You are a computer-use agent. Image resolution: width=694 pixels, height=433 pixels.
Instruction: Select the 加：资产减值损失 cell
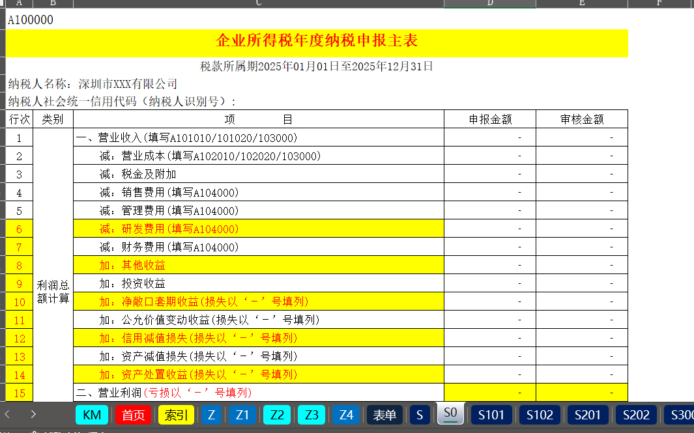pos(259,356)
